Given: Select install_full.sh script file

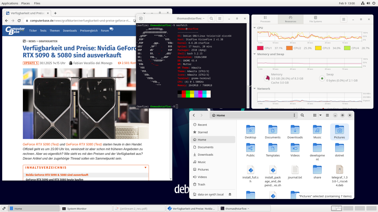Looking at the screenshot, I should click(x=251, y=174).
